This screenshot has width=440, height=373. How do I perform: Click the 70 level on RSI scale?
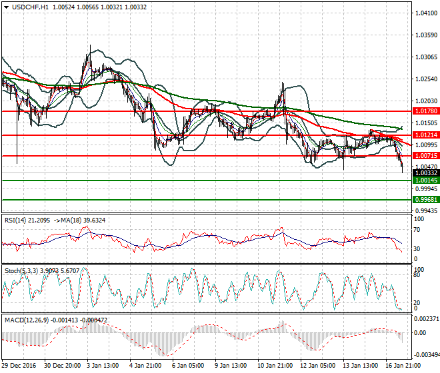(x=418, y=229)
